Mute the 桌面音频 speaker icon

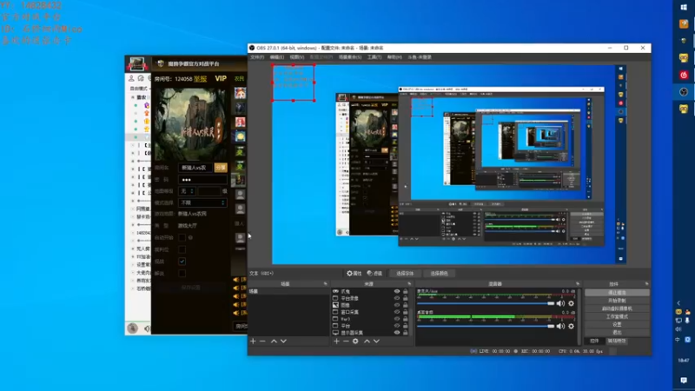pos(560,327)
